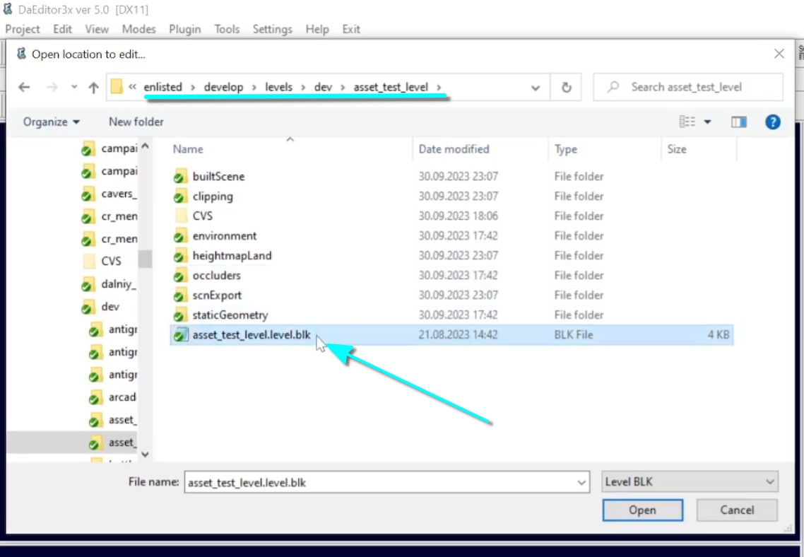Viewport: 804px width, 557px height.
Task: Expand the File name history dropdown
Action: 582,482
